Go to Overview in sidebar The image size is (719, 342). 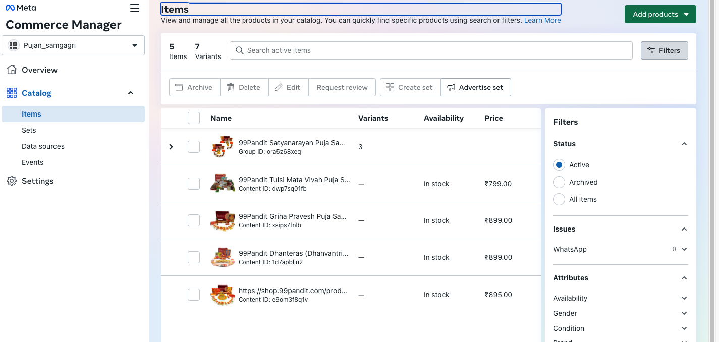73,70
